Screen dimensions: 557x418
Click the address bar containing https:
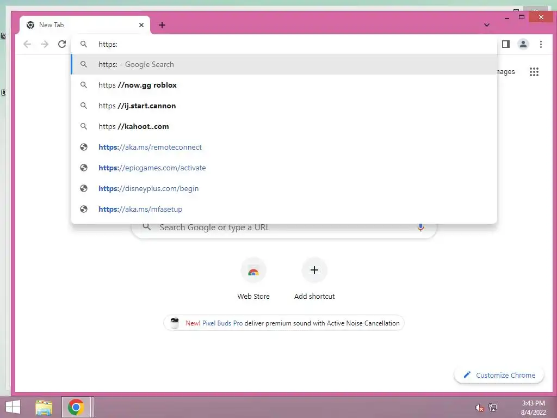tap(284, 44)
